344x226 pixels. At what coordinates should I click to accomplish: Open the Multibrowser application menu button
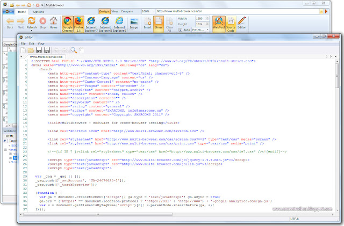(x=9, y=12)
